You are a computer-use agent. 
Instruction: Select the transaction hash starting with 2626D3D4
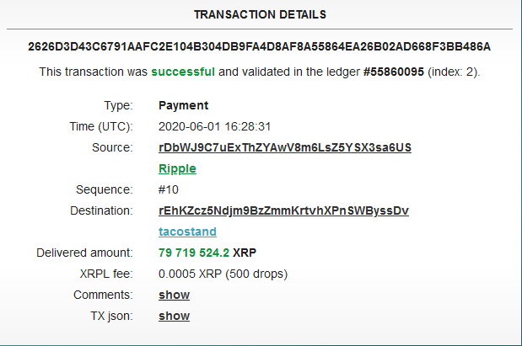pyautogui.click(x=260, y=47)
